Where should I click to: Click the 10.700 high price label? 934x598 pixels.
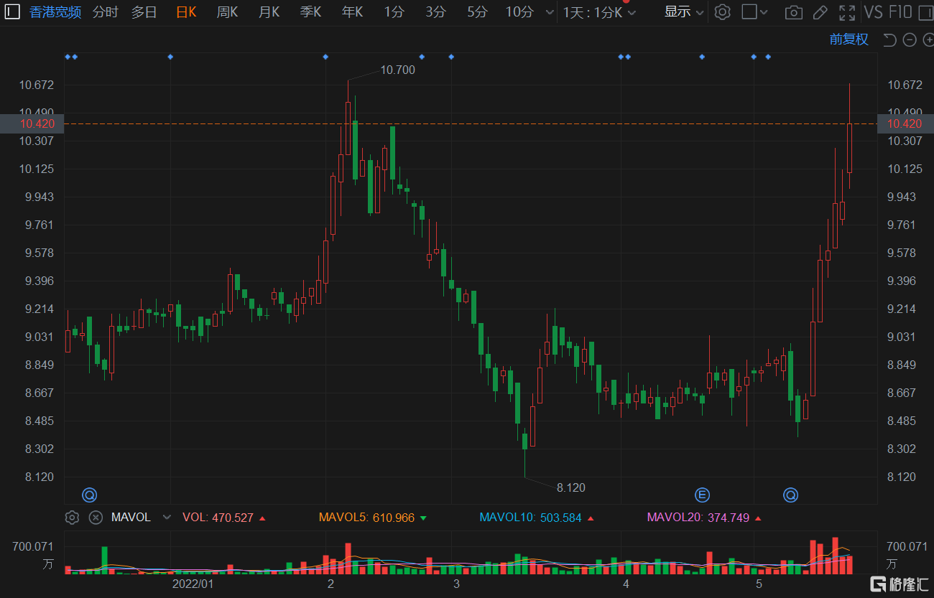(x=397, y=70)
